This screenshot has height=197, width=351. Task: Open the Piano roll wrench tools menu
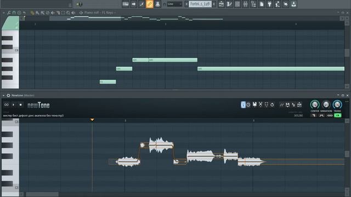9,13
